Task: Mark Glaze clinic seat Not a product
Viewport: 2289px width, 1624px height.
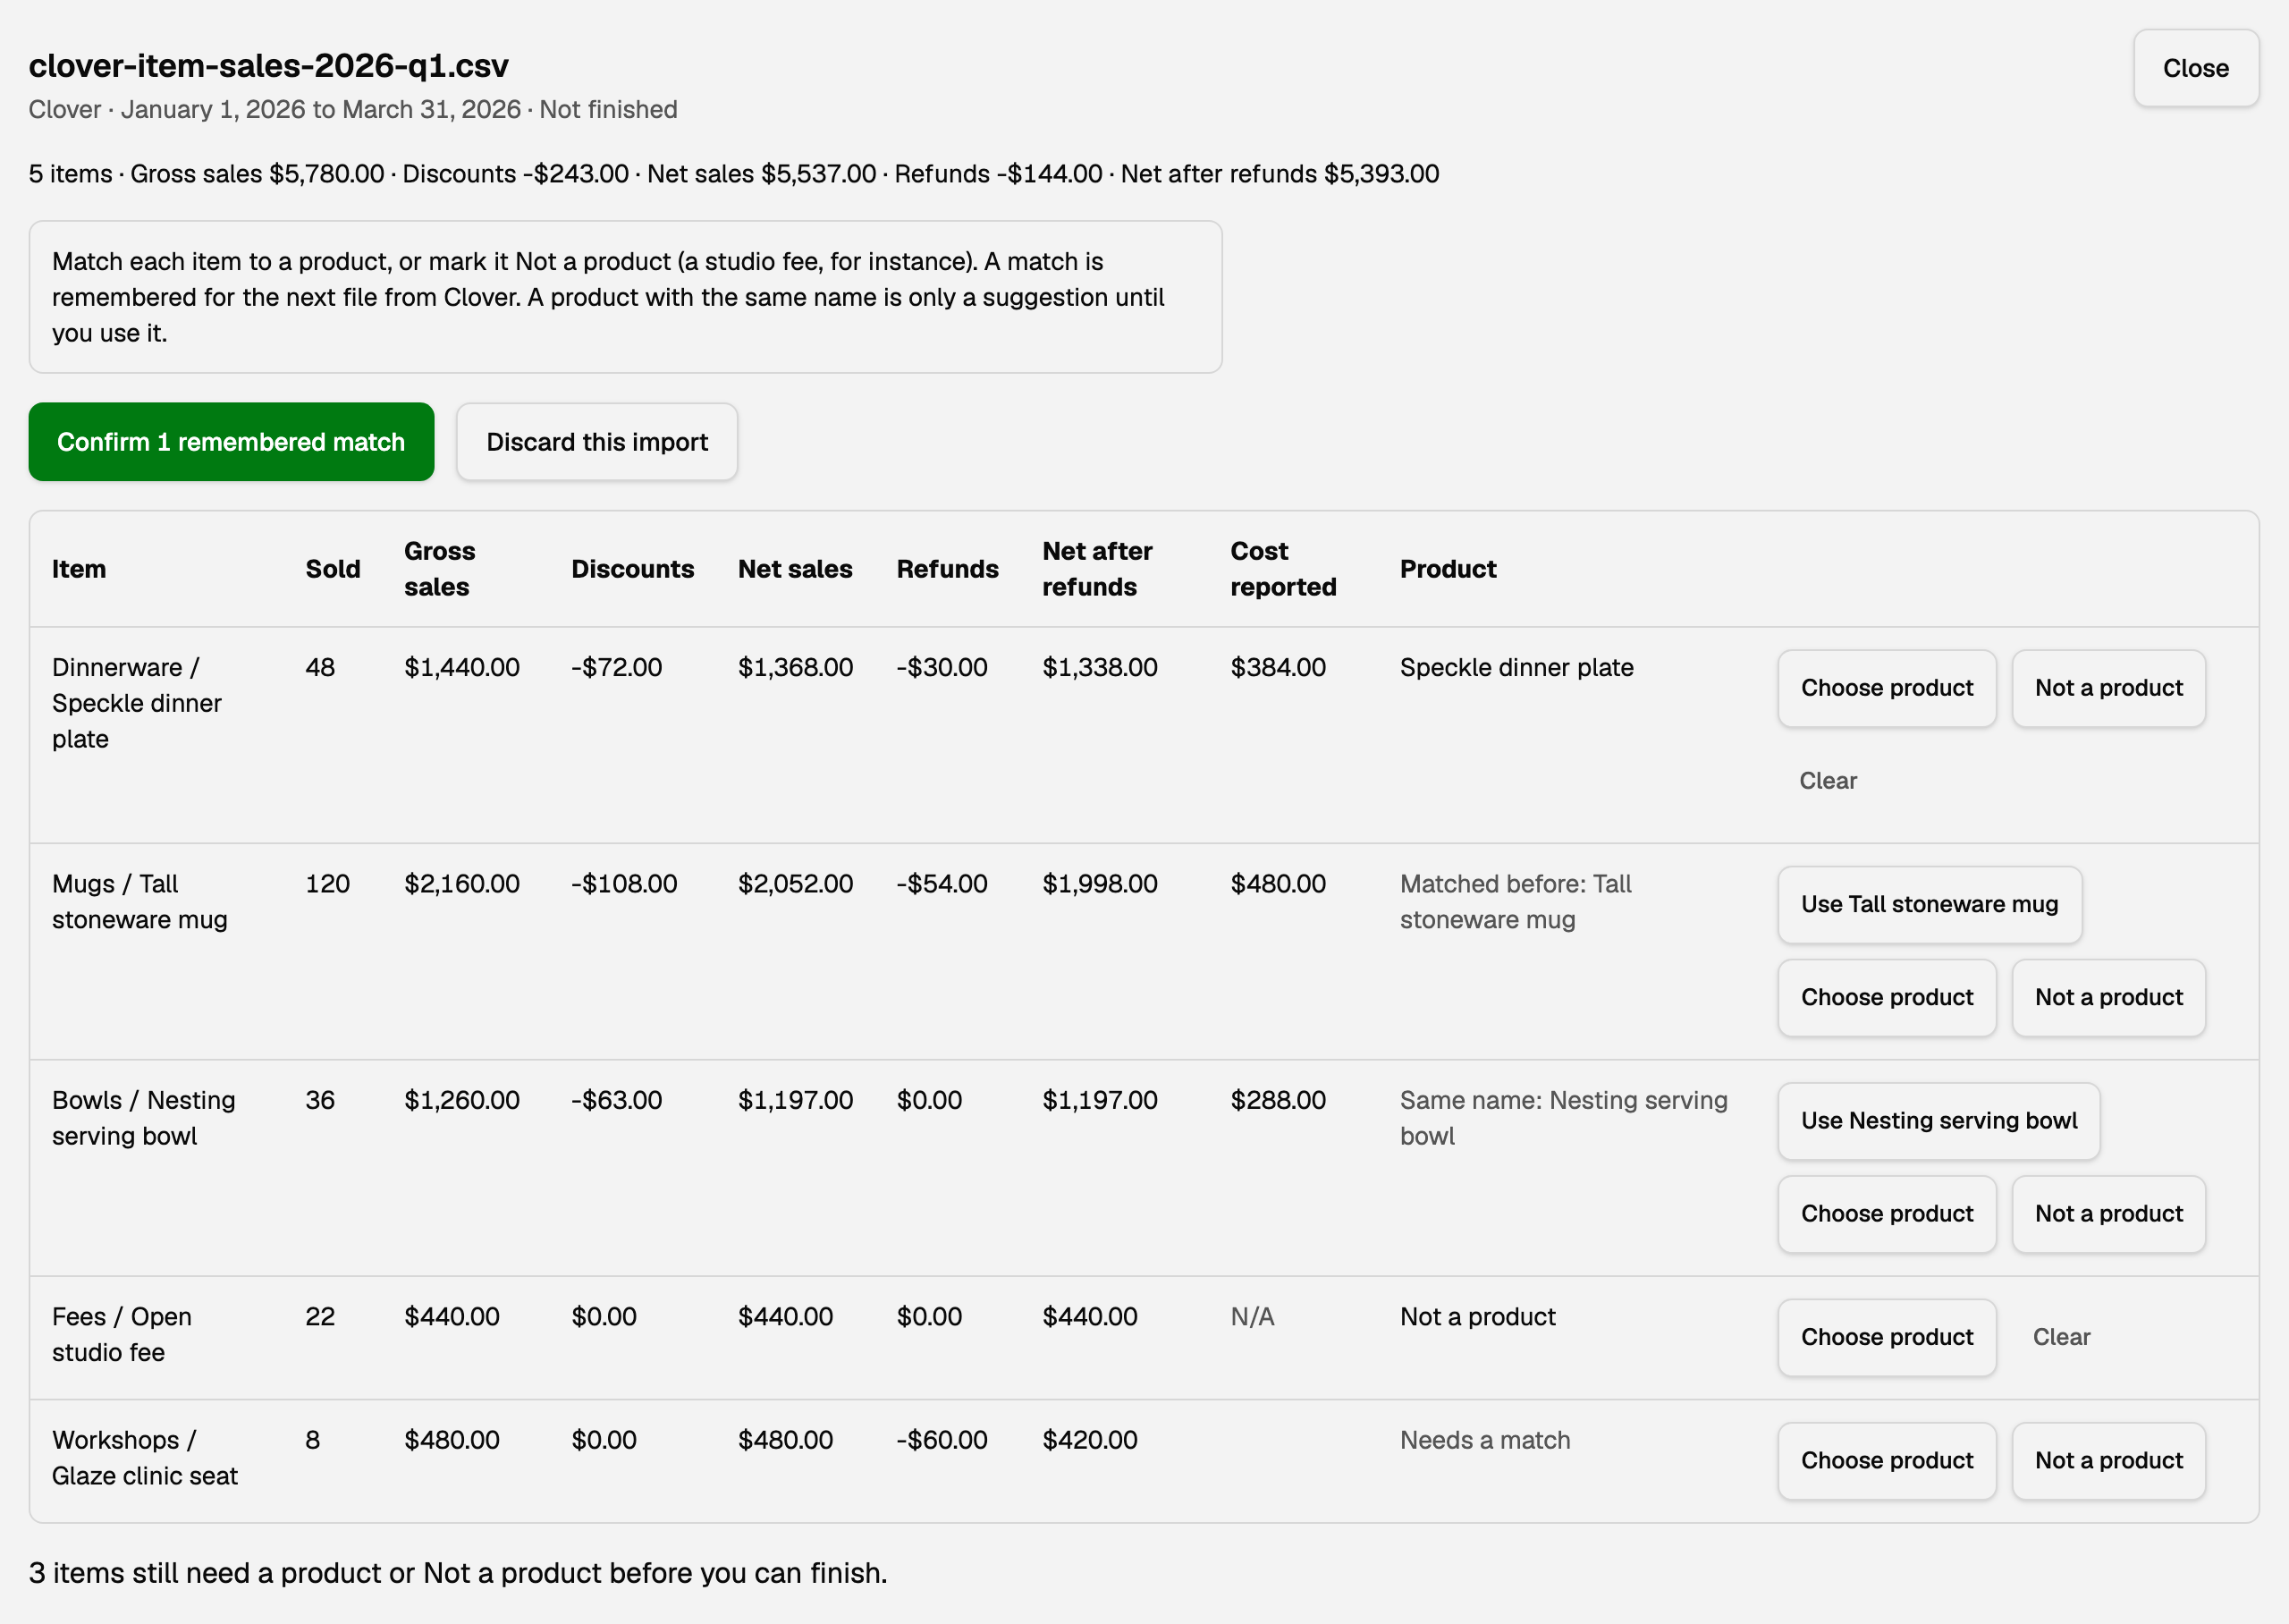Action: pos(2108,1461)
